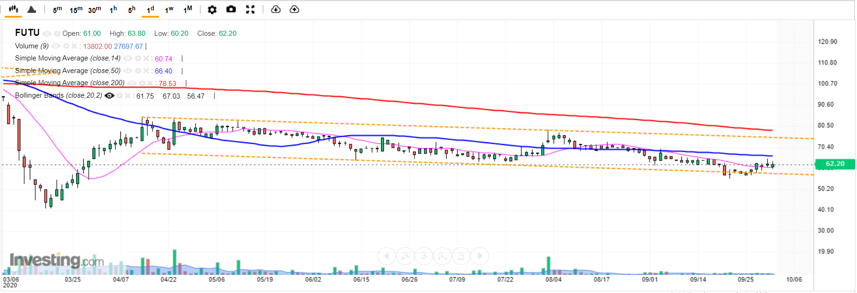Screen dimensions: 857x293
Task: Click the 03/06 2020 date axis label
Action: (11, 282)
